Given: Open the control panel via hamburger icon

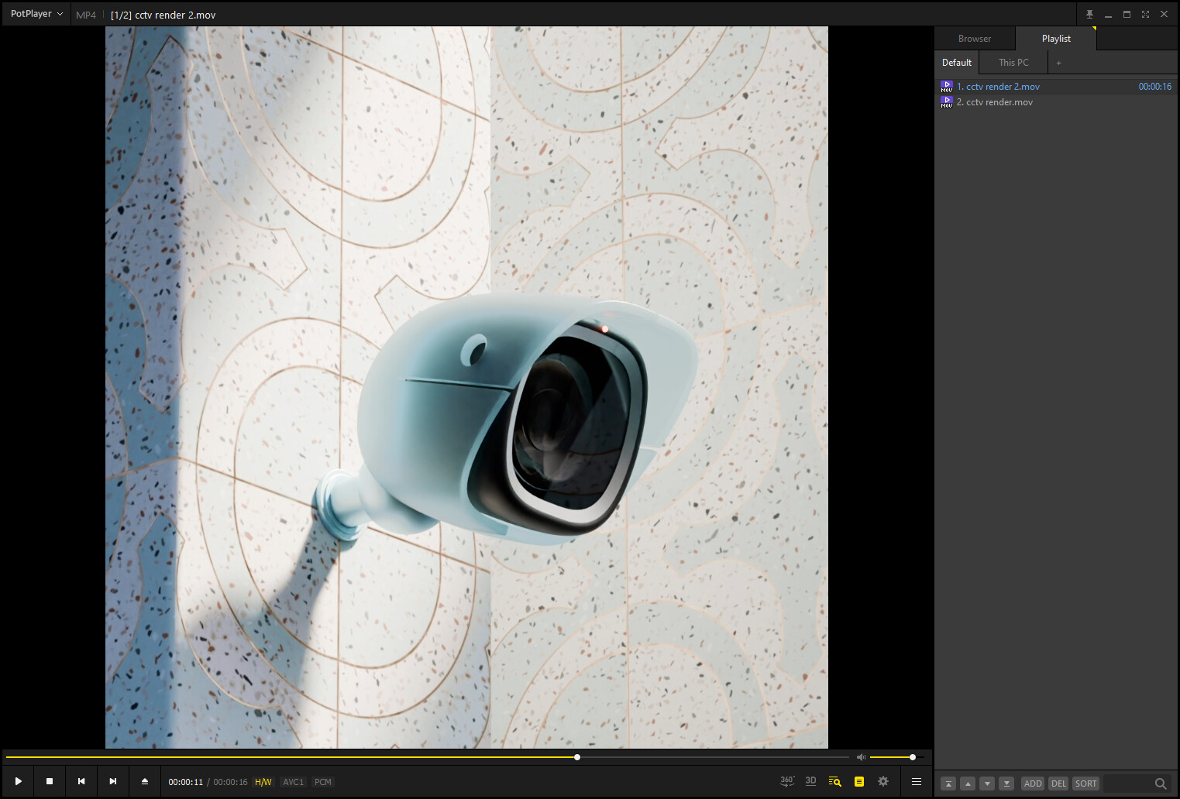Looking at the screenshot, I should pos(917,781).
